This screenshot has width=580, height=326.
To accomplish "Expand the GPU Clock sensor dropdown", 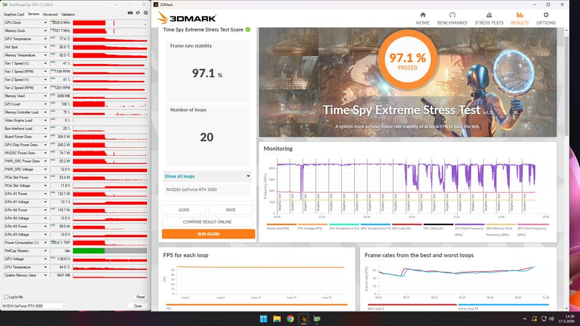I will tap(45, 22).
